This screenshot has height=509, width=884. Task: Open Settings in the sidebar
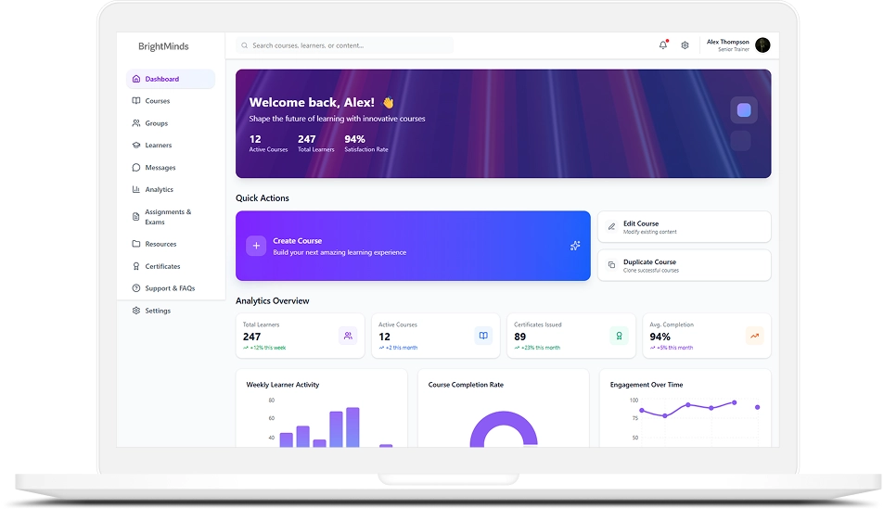click(x=158, y=311)
